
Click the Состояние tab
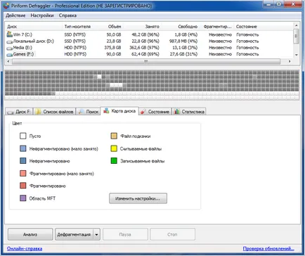tap(155, 112)
